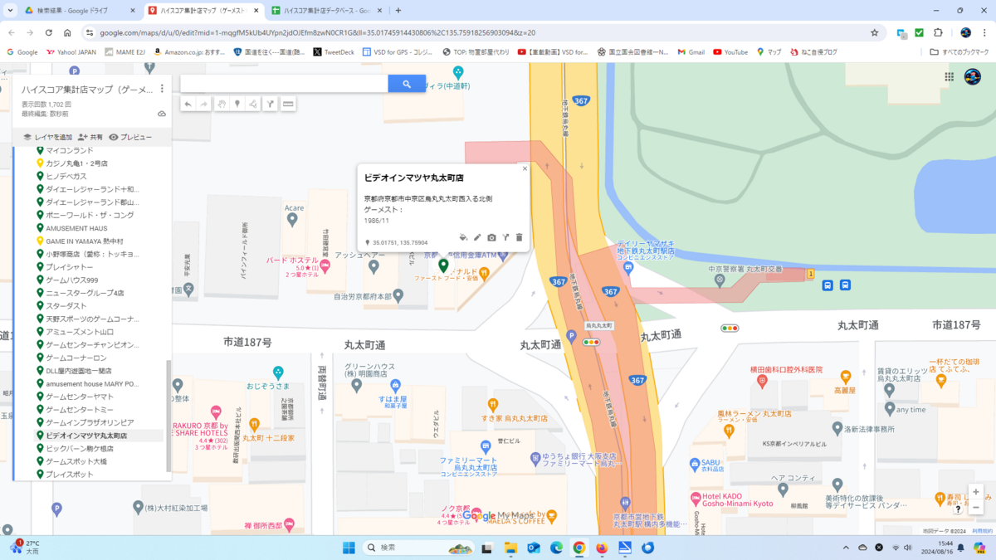
Task: Click the camera add photo icon in popup
Action: 491,238
